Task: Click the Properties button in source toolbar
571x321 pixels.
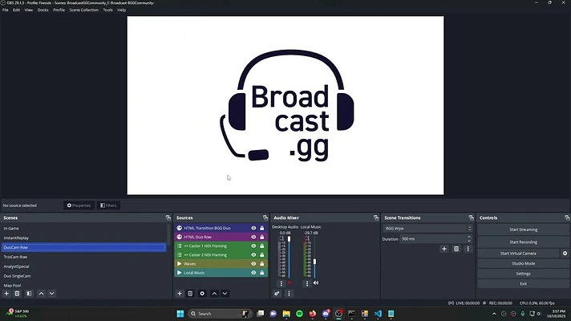Action: click(79, 205)
